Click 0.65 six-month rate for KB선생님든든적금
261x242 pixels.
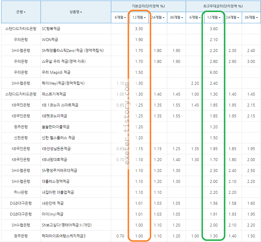coord(120,149)
